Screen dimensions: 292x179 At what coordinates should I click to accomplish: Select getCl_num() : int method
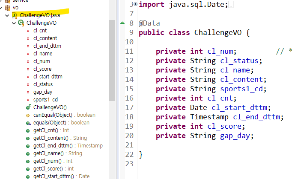coord(53,161)
